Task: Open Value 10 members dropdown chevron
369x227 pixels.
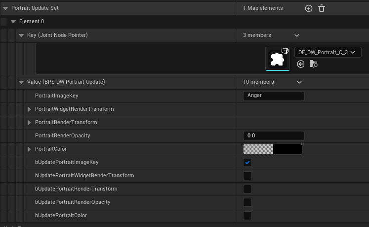Action: [x=299, y=82]
